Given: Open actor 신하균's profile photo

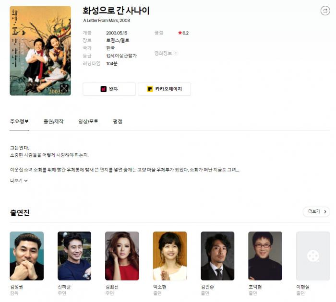Looking at the screenshot, I should (74, 256).
